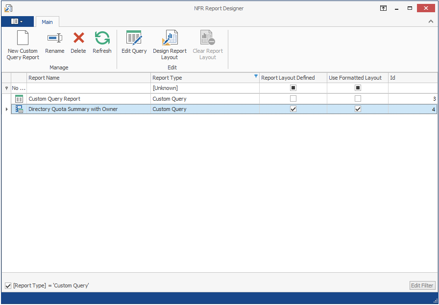The image size is (439, 305).
Task: Check Report Layout Defined for Custom Query Report
Action: pyautogui.click(x=293, y=99)
